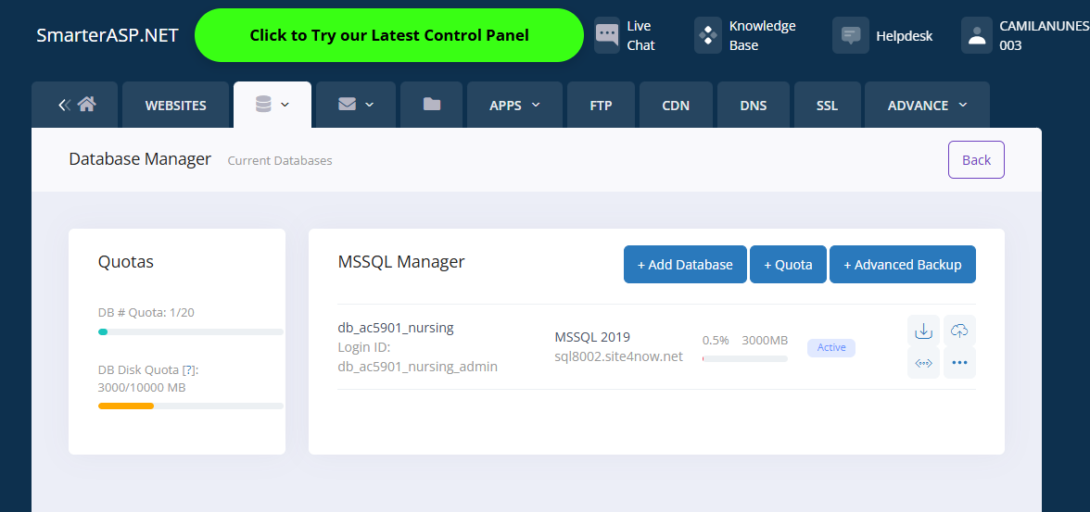Click the + Add Database button
The width and height of the screenshot is (1090, 512).
tap(685, 265)
